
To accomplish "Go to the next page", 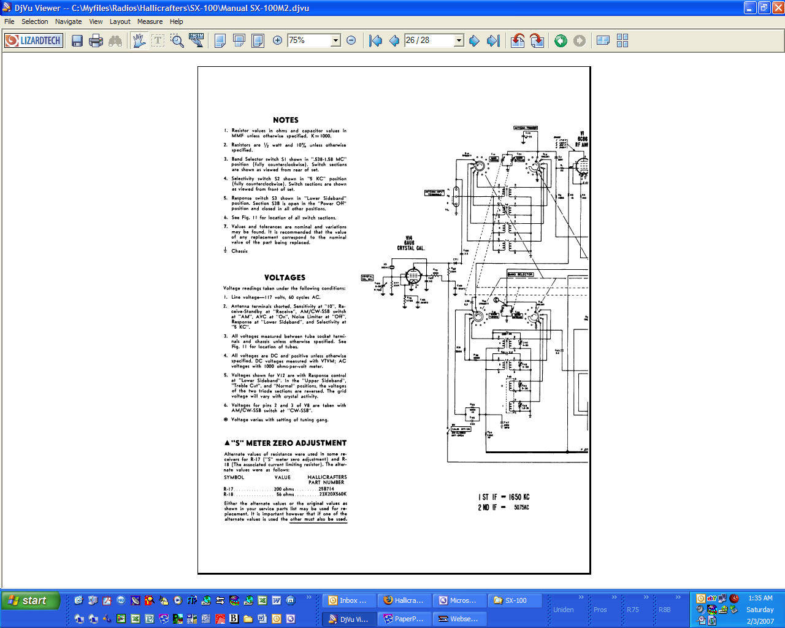I will point(474,40).
